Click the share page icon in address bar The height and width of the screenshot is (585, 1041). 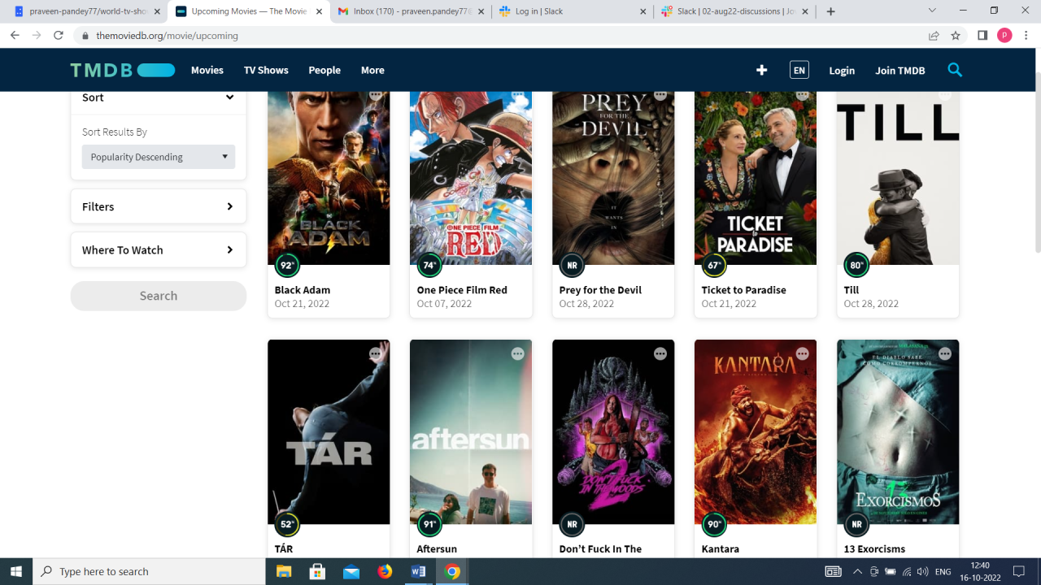pyautogui.click(x=934, y=36)
